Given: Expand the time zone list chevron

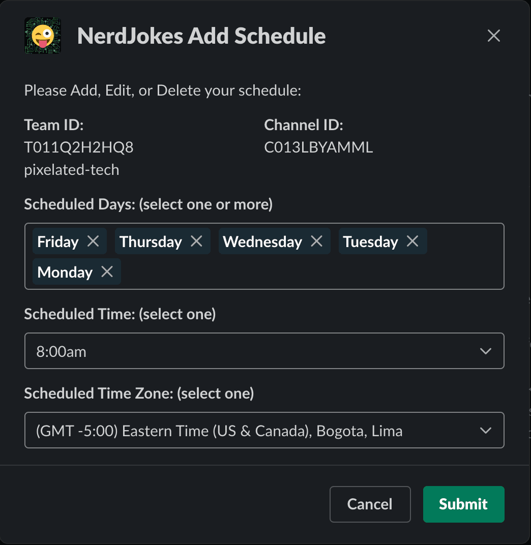Looking at the screenshot, I should (485, 430).
